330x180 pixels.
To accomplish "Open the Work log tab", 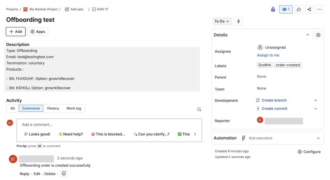I will click(73, 108).
